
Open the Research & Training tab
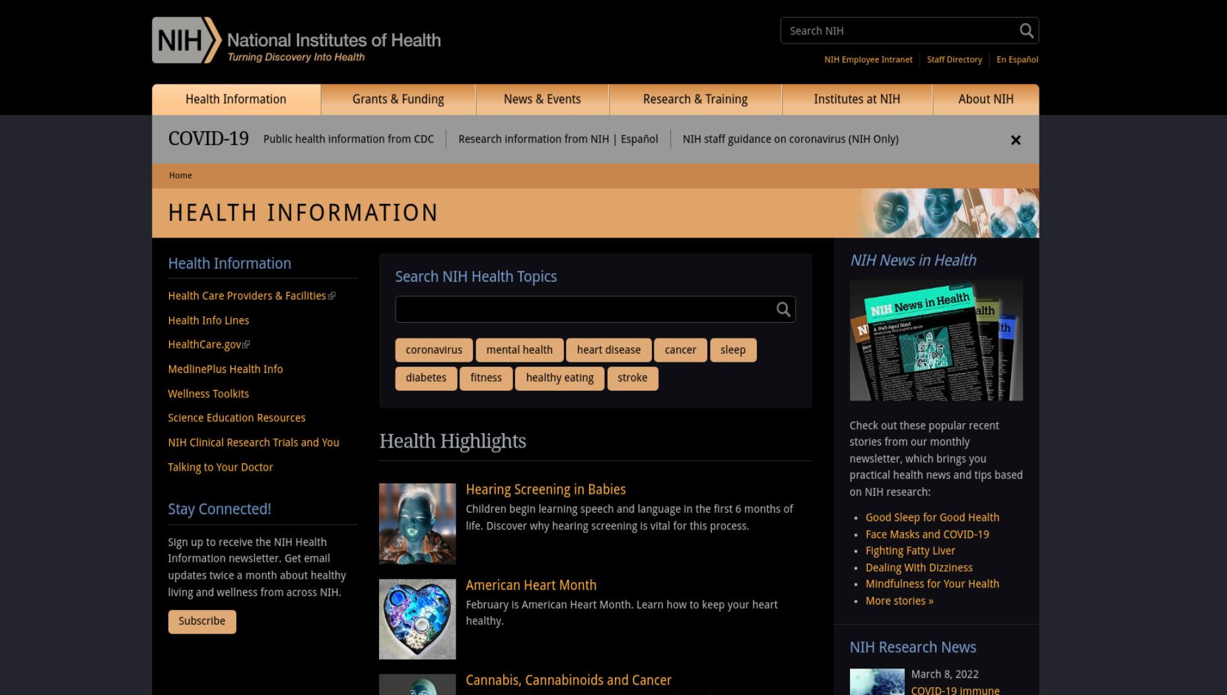pos(695,99)
